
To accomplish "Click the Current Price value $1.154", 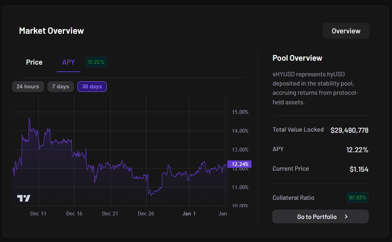I will click(359, 169).
